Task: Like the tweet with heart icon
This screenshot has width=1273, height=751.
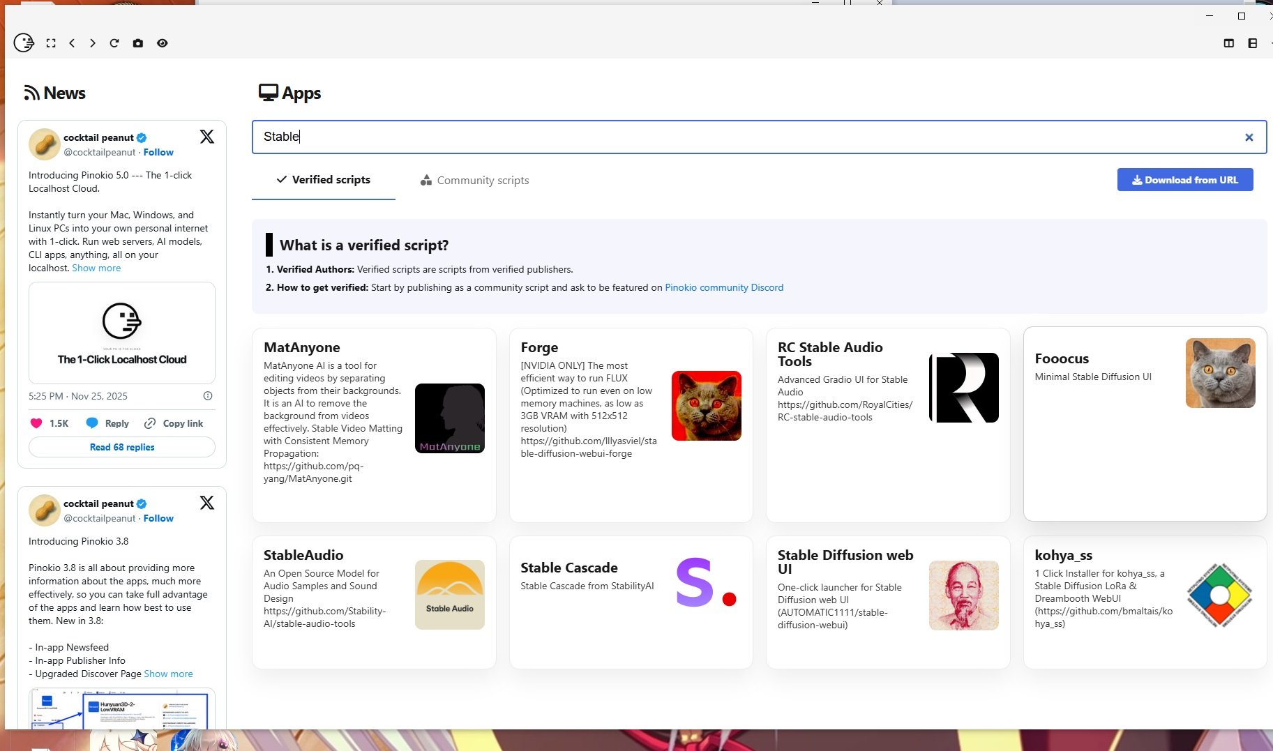Action: point(36,423)
